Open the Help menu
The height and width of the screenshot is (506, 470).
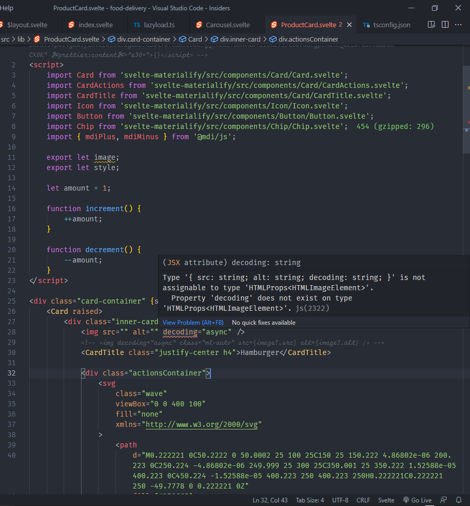[x=7, y=8]
